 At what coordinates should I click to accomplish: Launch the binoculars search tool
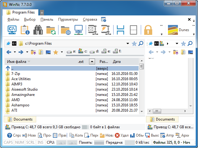coord(38,30)
